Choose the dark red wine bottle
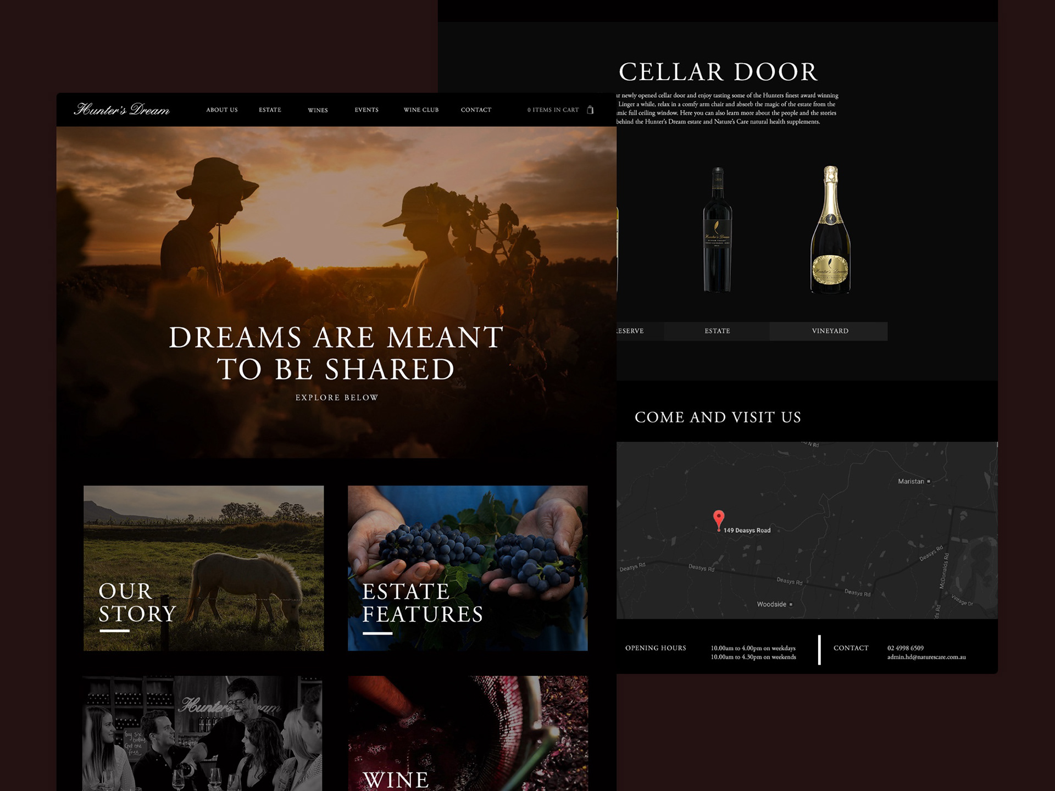Image resolution: width=1055 pixels, height=791 pixels. click(718, 230)
